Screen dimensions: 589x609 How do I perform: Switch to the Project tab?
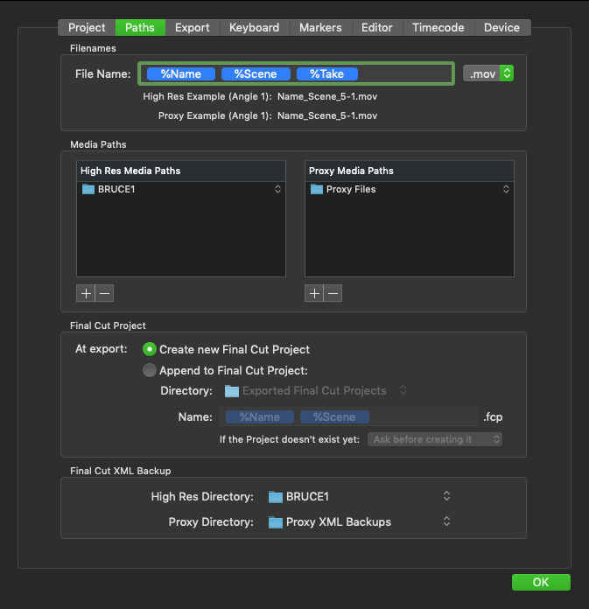point(87,28)
